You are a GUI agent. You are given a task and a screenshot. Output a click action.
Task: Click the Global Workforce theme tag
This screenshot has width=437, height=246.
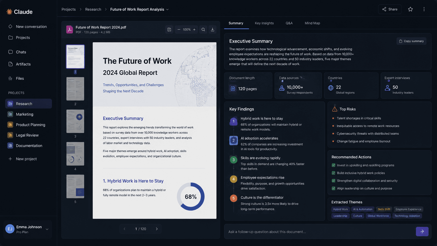tap(378, 216)
